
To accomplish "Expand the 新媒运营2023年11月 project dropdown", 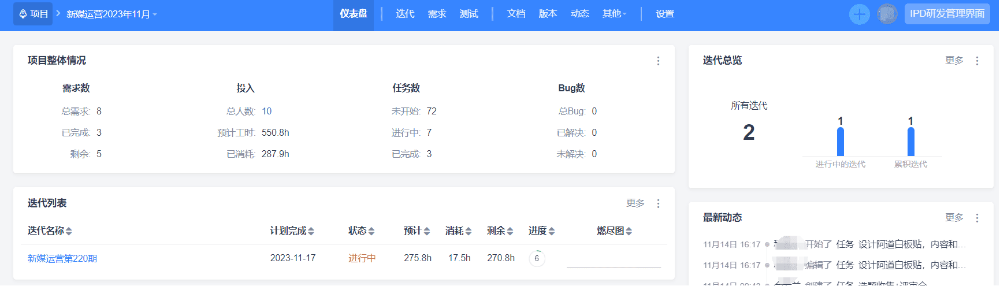I will [111, 14].
